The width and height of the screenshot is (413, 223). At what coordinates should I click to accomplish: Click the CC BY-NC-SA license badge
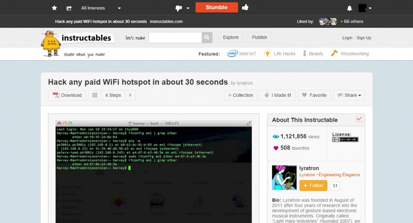(345, 139)
